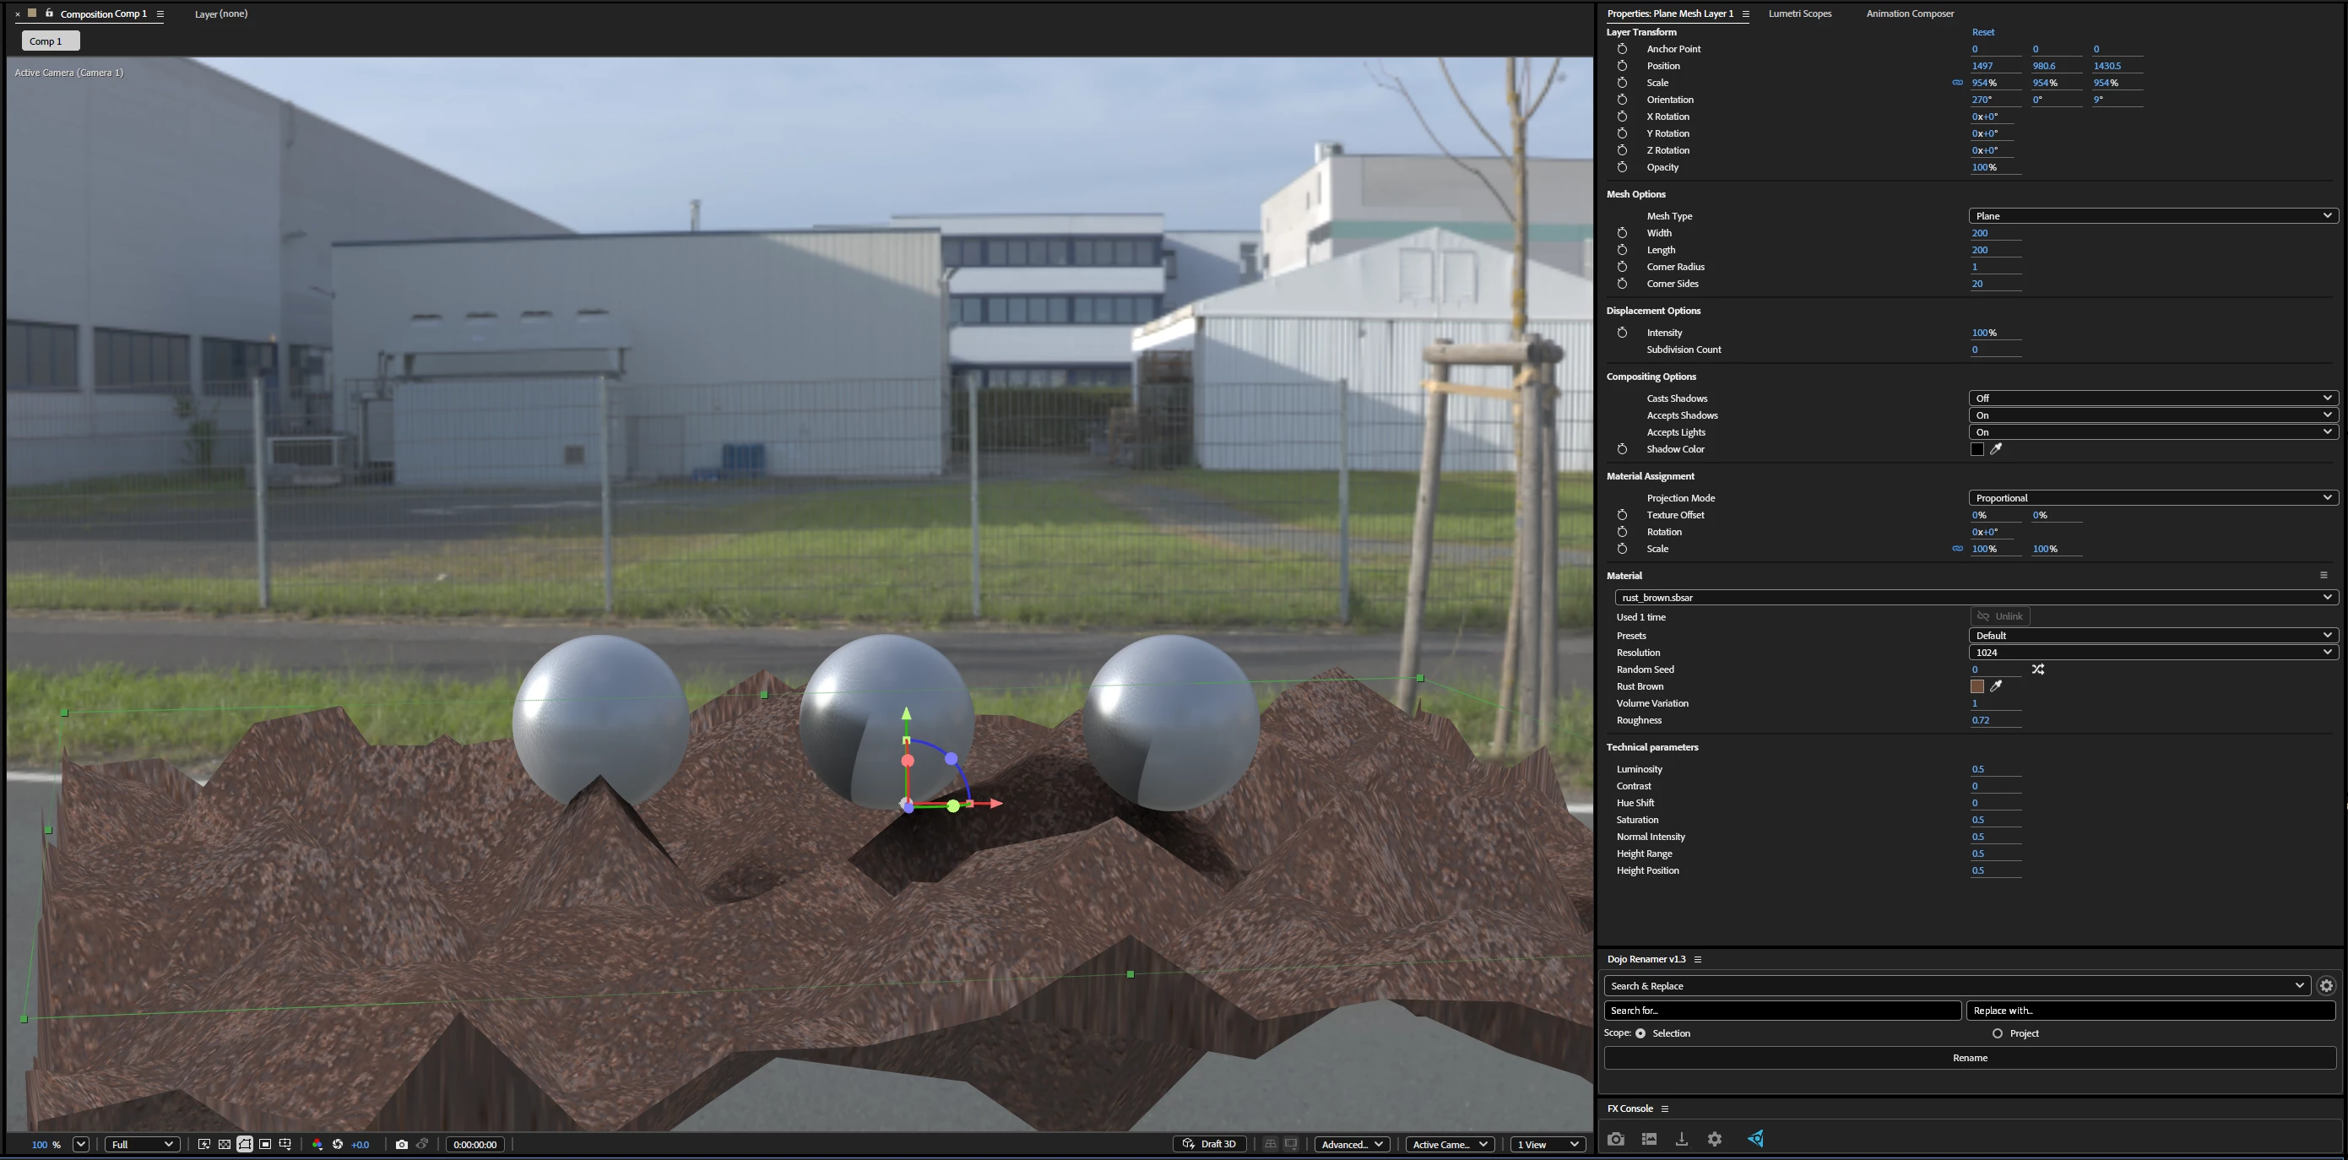The image size is (2348, 1160).
Task: Switch to the Lumetri Scopes tab
Action: (1799, 14)
